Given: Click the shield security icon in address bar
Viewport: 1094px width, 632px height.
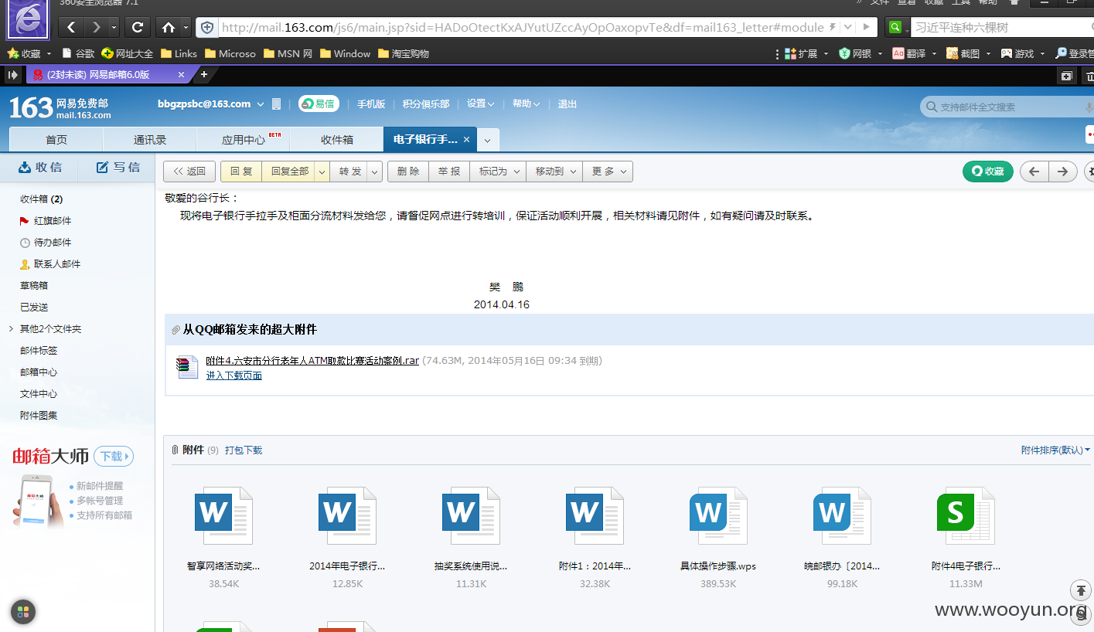Looking at the screenshot, I should (207, 28).
